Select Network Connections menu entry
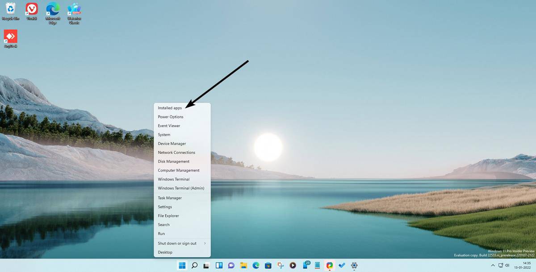Image resolution: width=536 pixels, height=272 pixels. coord(182,152)
